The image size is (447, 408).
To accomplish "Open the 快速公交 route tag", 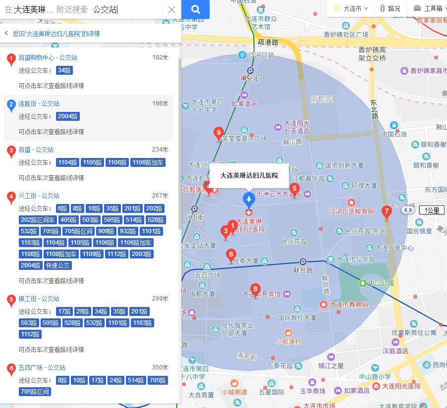I will [x=58, y=265].
